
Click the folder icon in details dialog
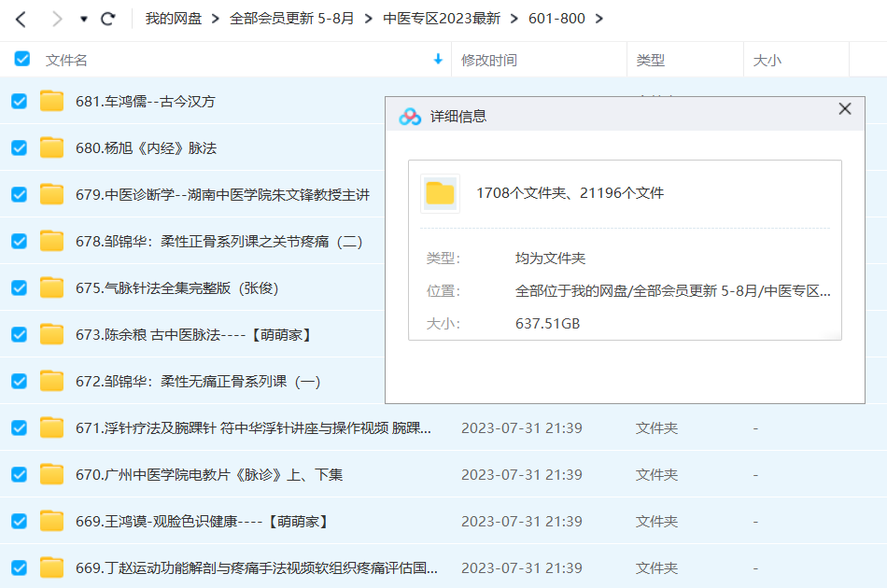(x=440, y=193)
